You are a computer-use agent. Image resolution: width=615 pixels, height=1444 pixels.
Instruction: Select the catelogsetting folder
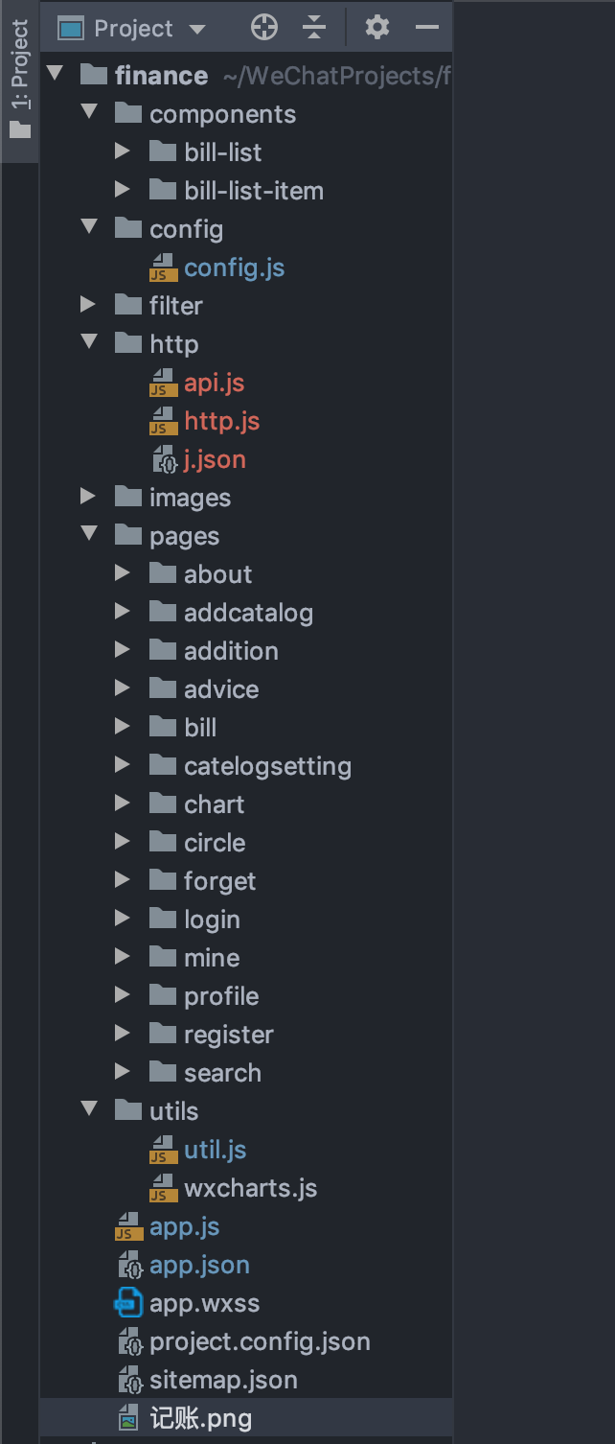(x=267, y=766)
